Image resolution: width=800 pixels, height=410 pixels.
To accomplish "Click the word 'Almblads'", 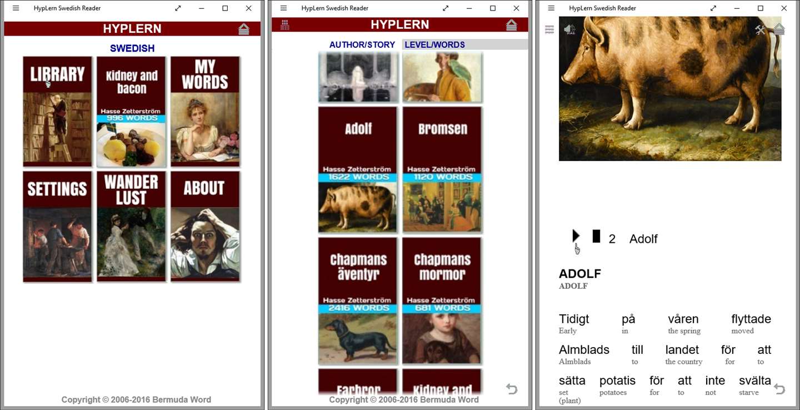I will [584, 349].
